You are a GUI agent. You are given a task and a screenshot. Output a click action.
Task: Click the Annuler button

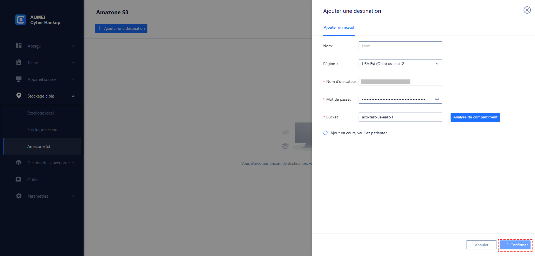point(481,245)
